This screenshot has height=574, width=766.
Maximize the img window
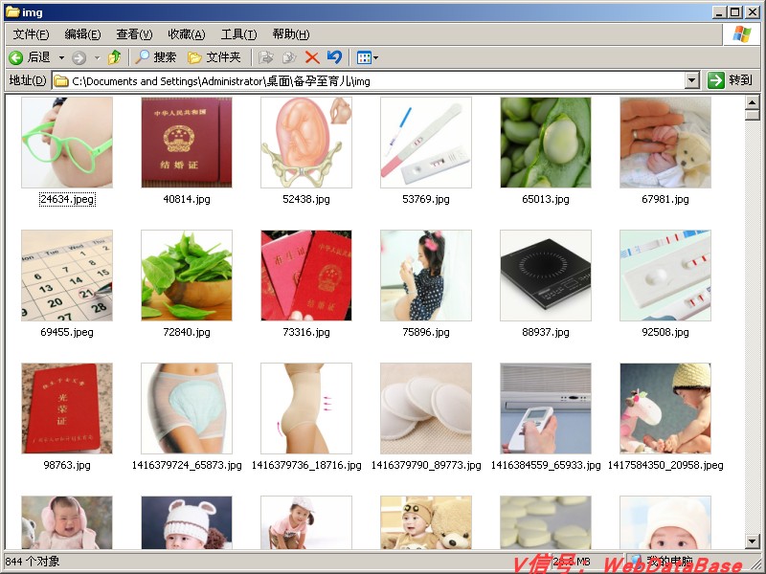click(x=735, y=12)
